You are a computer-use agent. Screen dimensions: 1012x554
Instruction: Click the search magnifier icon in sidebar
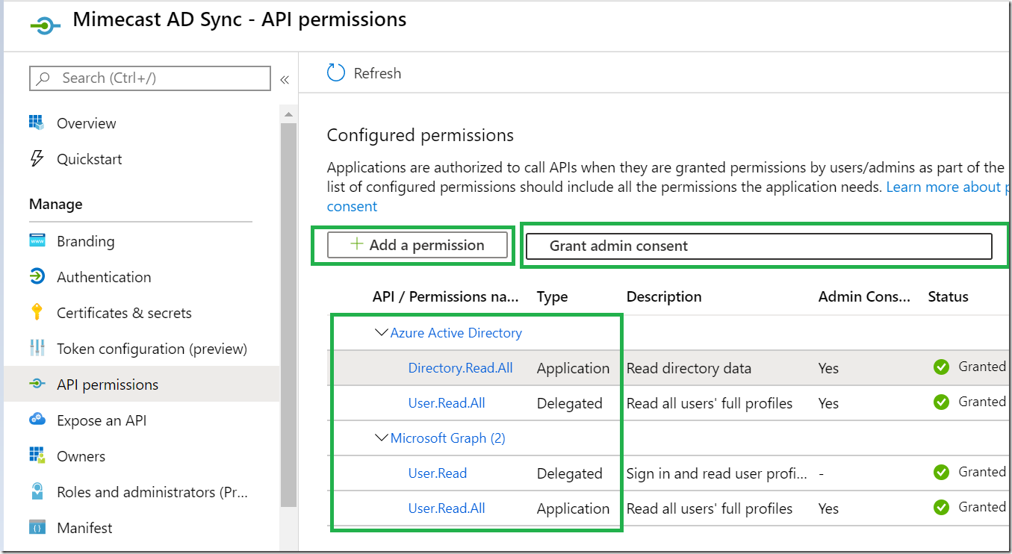(x=44, y=78)
